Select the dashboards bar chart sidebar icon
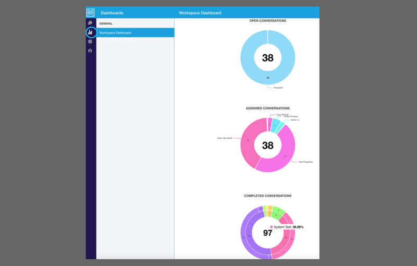This screenshot has height=266, width=417. 90,32
